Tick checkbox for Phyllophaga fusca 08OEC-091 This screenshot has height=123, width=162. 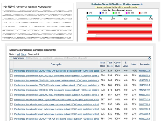pos(11,80)
